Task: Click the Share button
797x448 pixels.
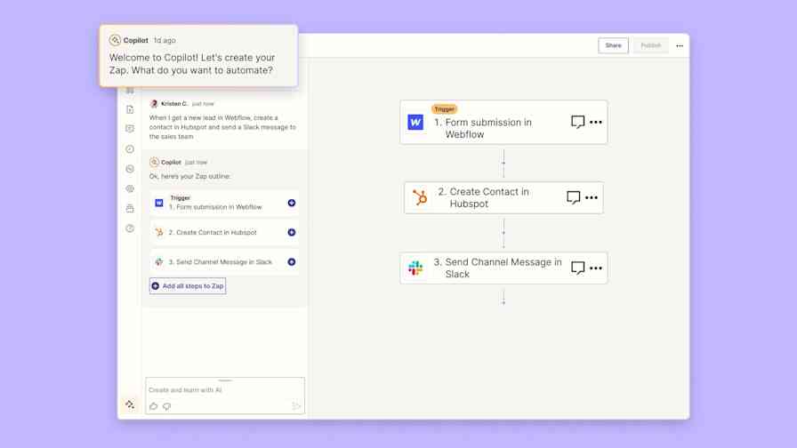Action: point(613,45)
